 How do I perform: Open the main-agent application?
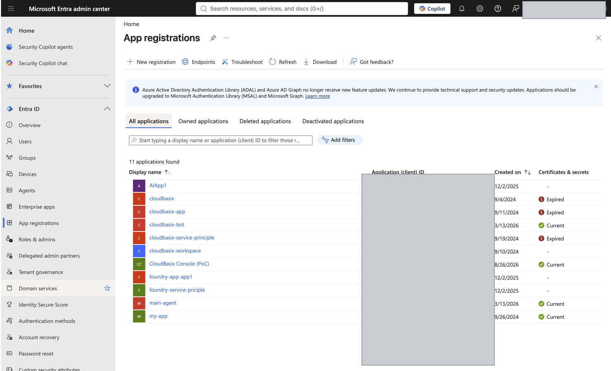(x=163, y=303)
